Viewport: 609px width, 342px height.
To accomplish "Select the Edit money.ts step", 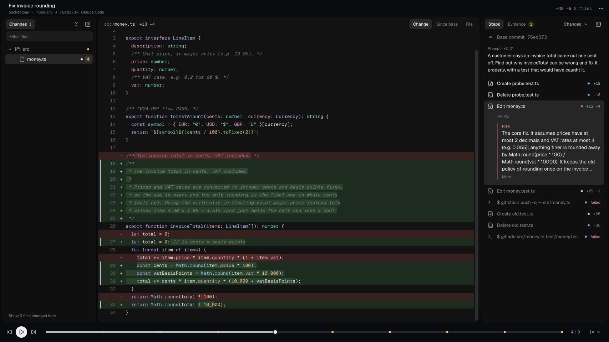I will (x=544, y=106).
